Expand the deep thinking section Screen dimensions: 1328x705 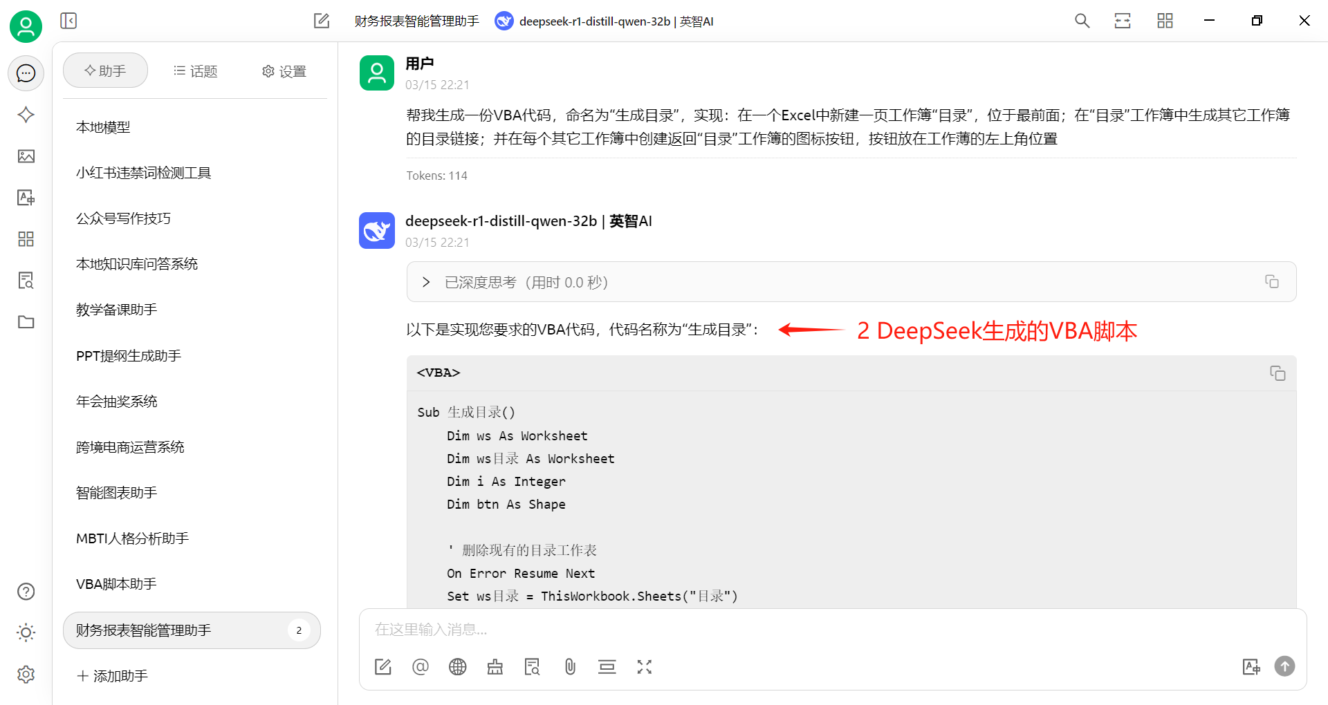(426, 282)
